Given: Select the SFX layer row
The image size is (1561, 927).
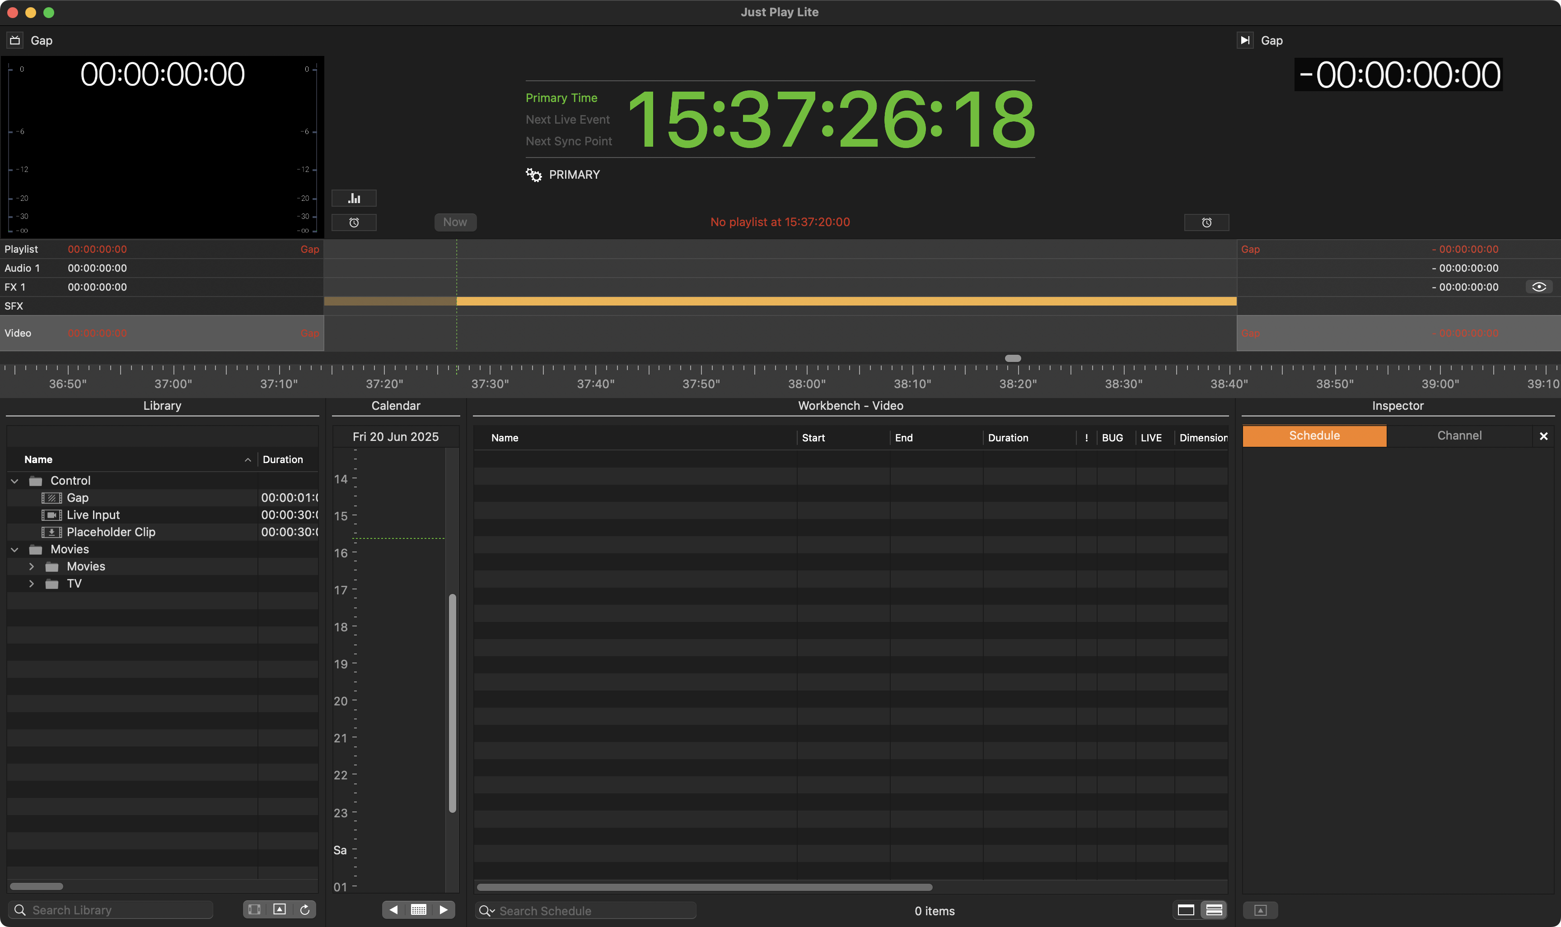Looking at the screenshot, I should [162, 306].
